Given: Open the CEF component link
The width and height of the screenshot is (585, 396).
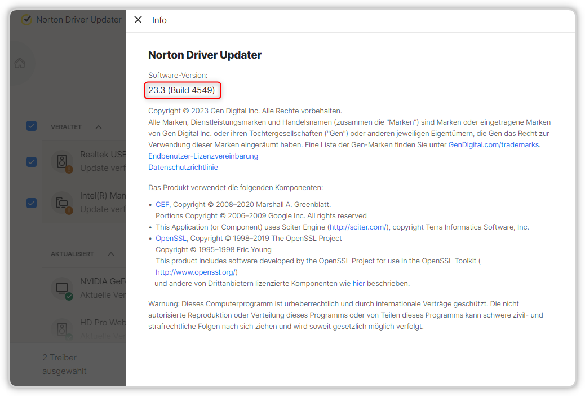Looking at the screenshot, I should [x=162, y=204].
